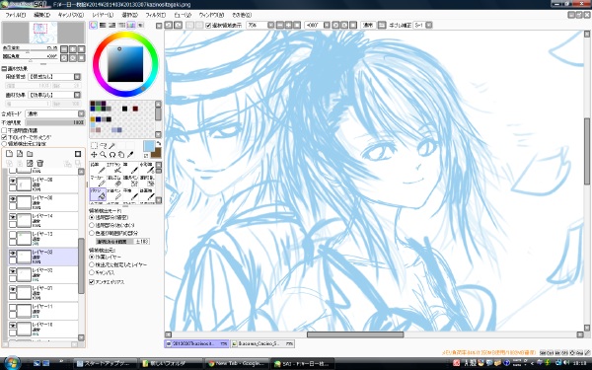
Task: Click the 不透明度 100% opacity slider
Action: pos(55,122)
